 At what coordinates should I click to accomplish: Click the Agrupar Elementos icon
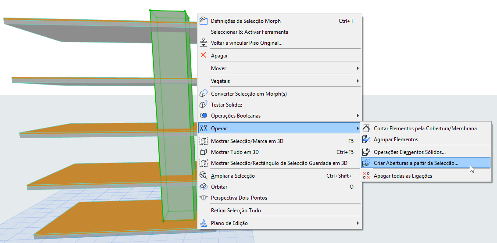[366, 139]
